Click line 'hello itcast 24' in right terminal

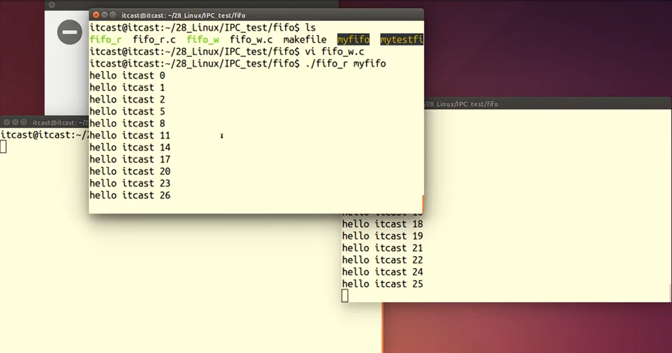383,272
